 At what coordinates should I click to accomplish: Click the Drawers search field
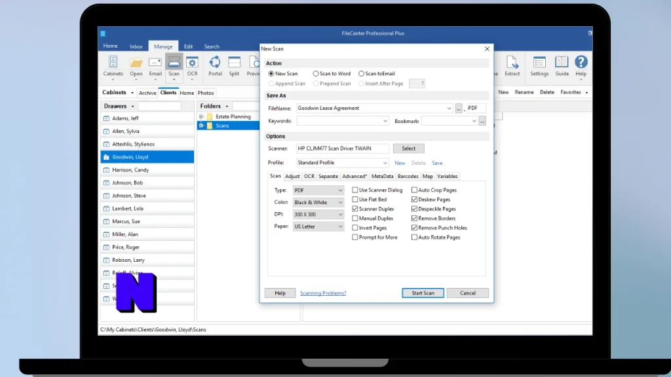pyautogui.click(x=159, y=106)
